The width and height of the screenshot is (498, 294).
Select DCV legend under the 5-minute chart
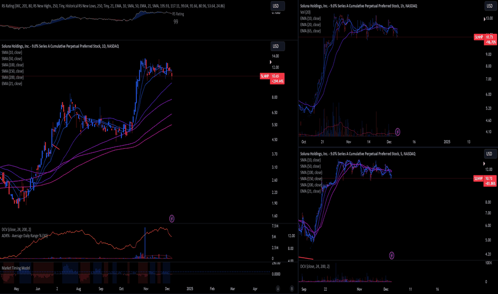coord(315,266)
